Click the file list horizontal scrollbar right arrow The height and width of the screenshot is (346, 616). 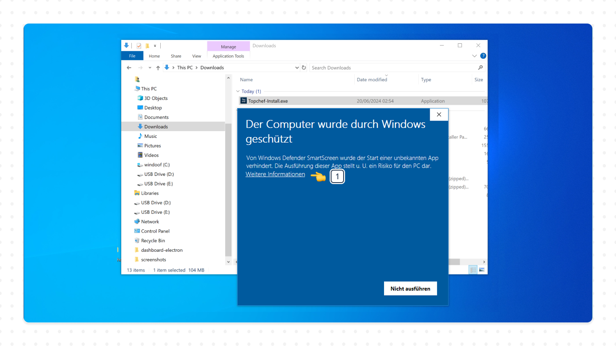click(x=484, y=262)
